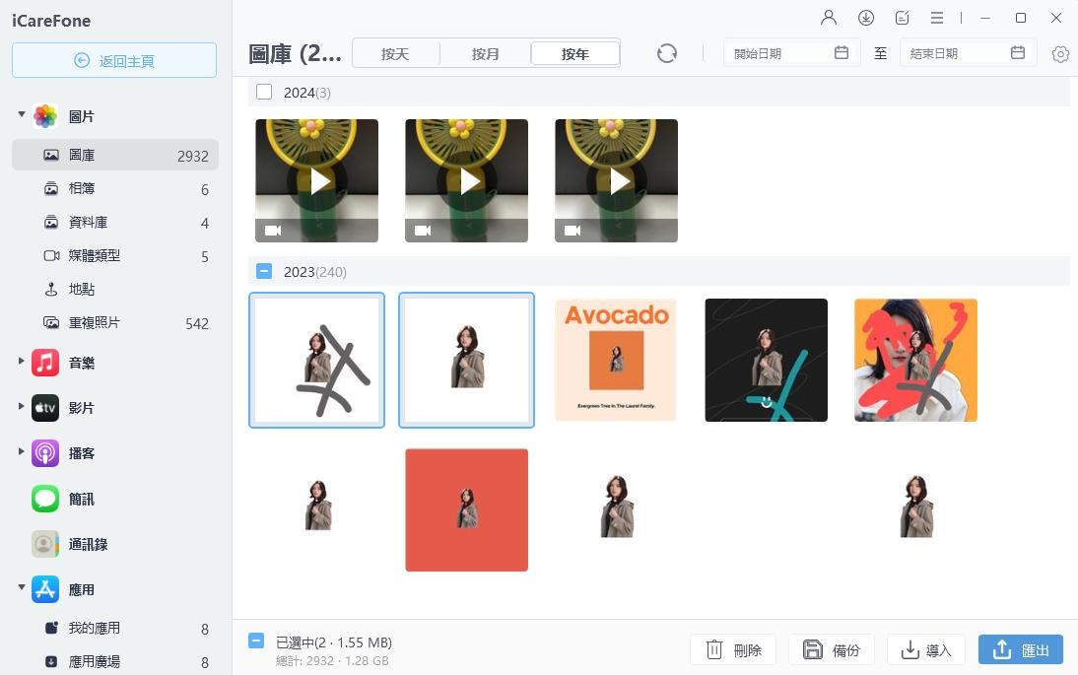
Task: Open 簡訊 messages icon
Action: pos(45,499)
